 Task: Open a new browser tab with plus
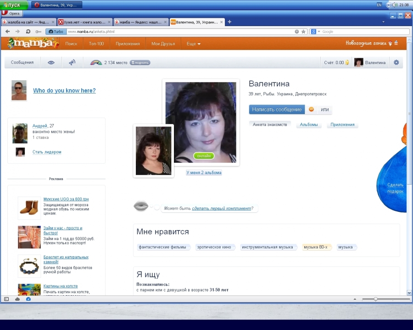[229, 22]
